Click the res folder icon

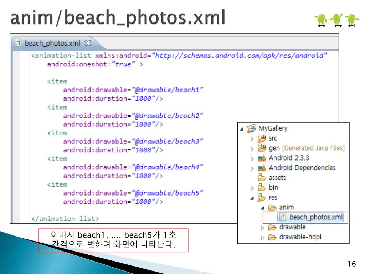click(x=262, y=197)
